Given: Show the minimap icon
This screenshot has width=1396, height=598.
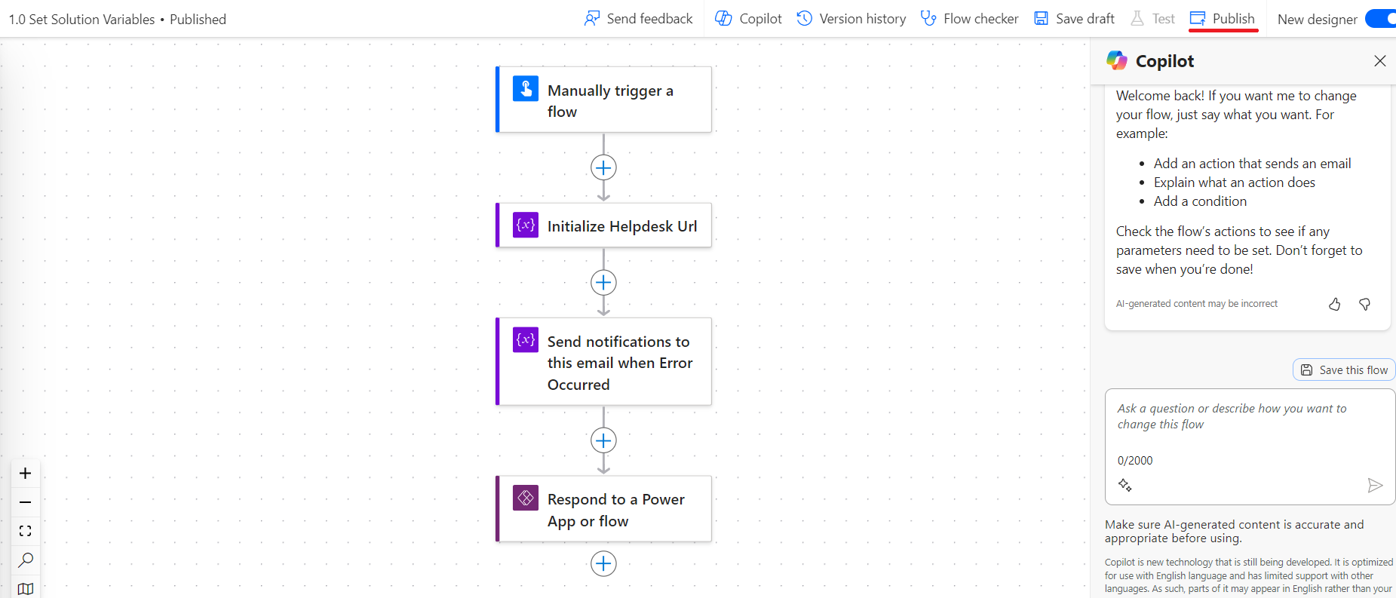Looking at the screenshot, I should (x=25, y=588).
